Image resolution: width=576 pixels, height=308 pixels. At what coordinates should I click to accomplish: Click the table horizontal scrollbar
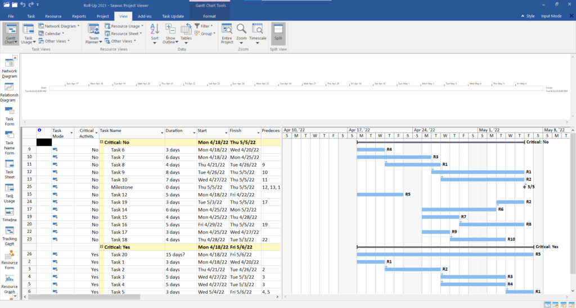click(x=84, y=297)
